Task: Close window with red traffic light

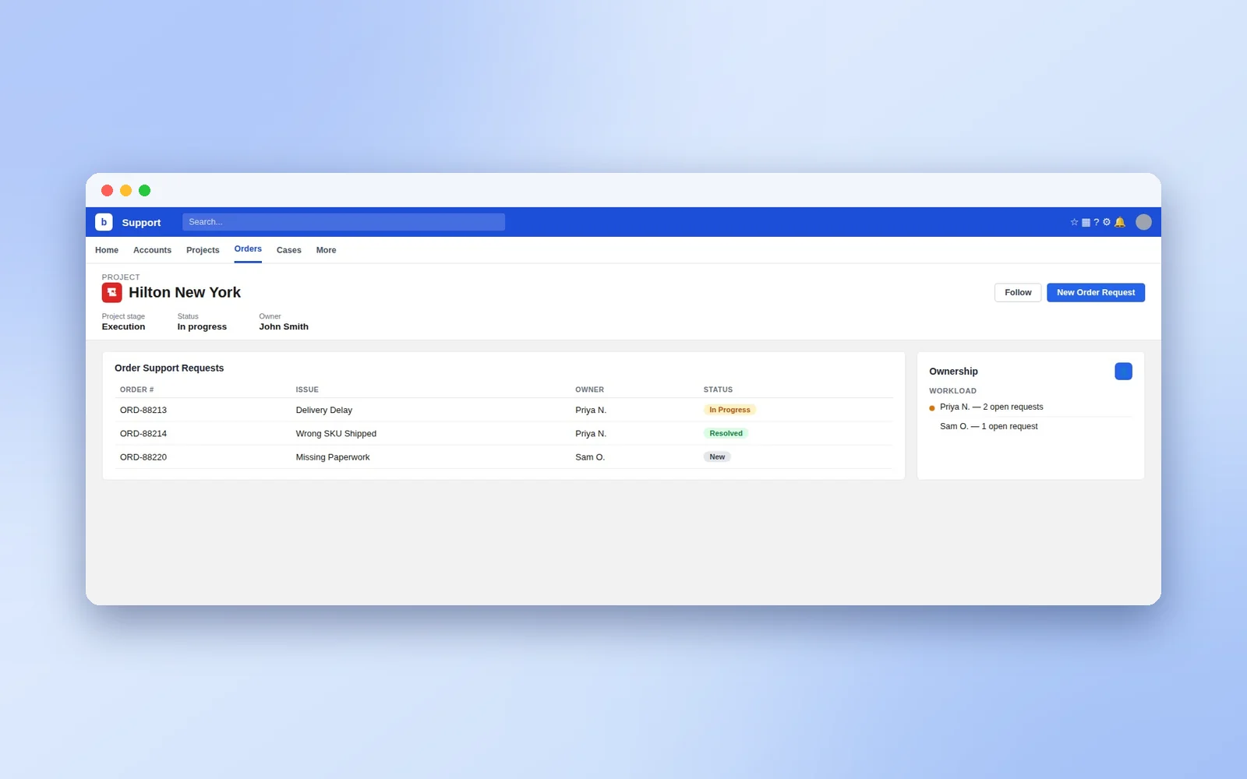Action: (108, 190)
